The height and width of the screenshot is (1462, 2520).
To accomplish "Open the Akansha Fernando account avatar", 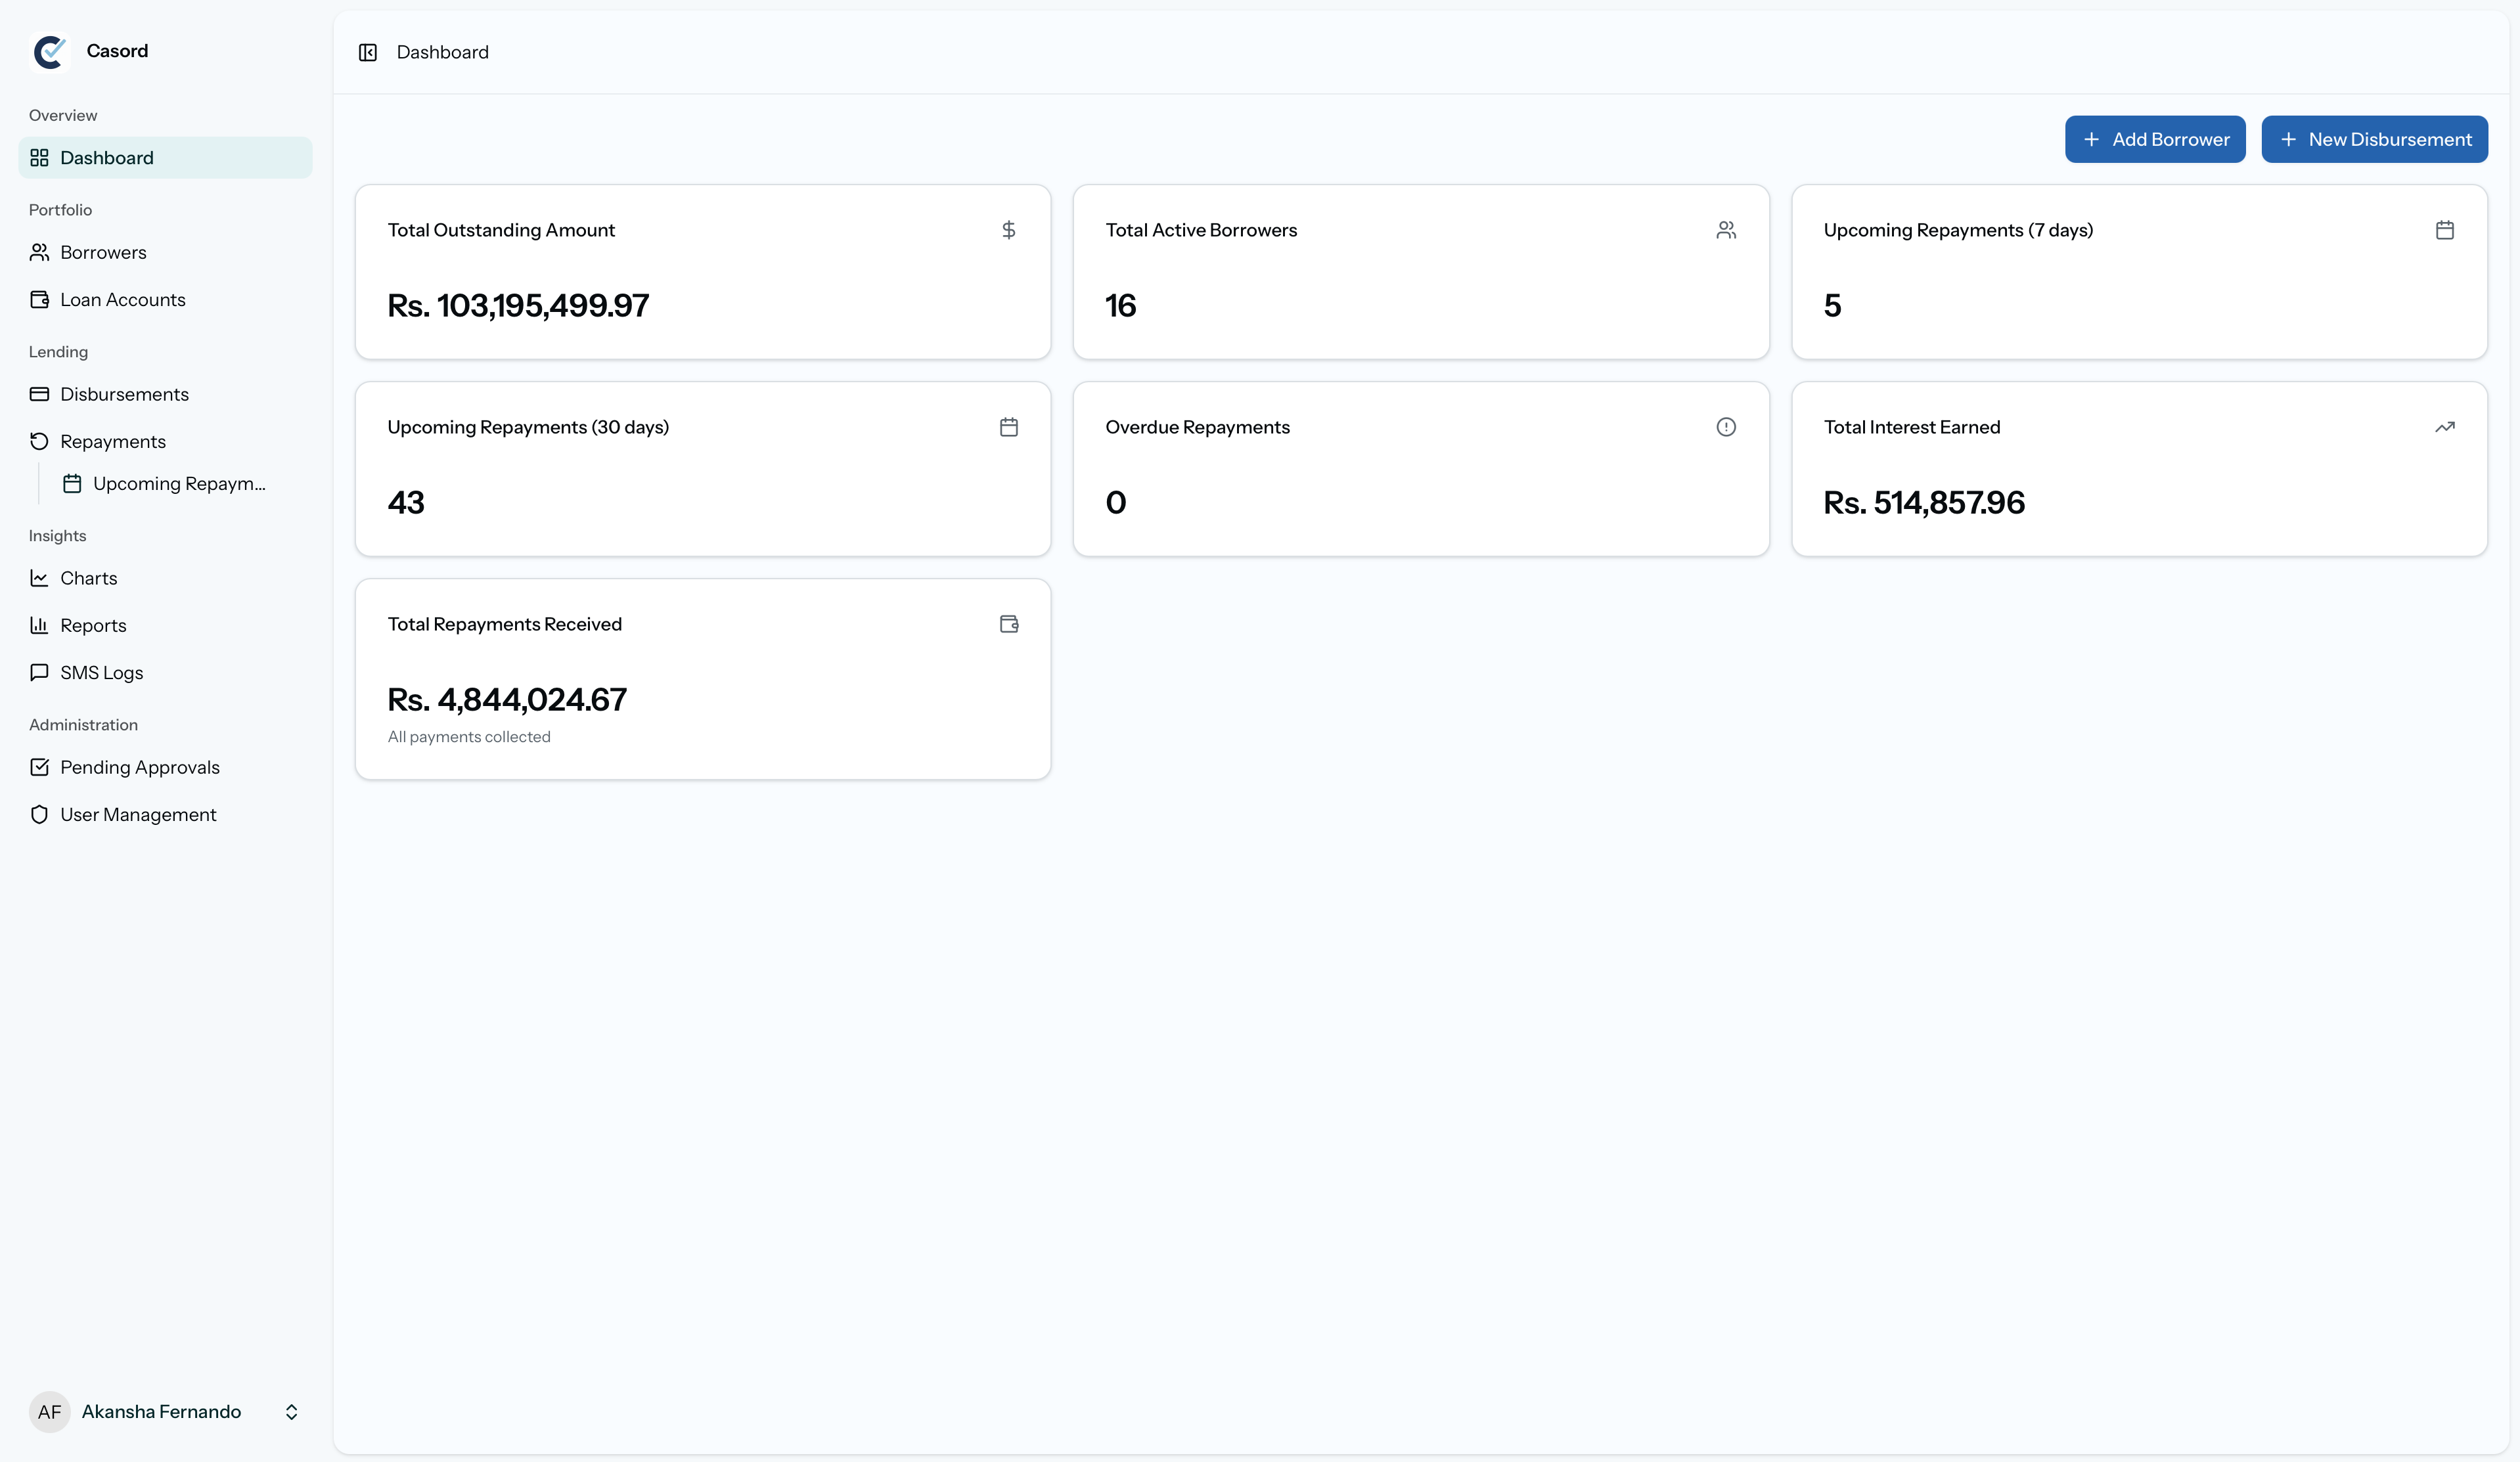I will coord(49,1411).
